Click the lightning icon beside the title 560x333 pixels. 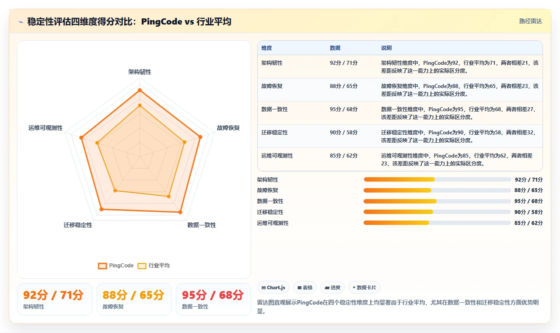tap(21, 22)
